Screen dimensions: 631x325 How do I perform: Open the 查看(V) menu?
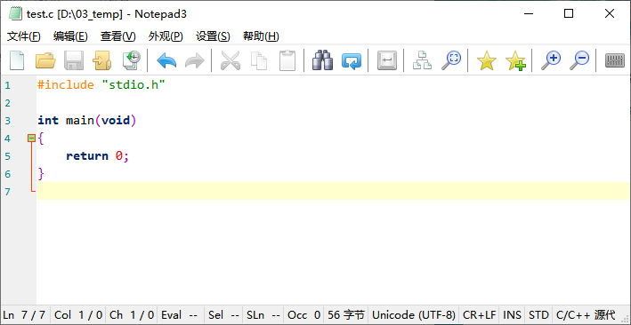tap(117, 36)
